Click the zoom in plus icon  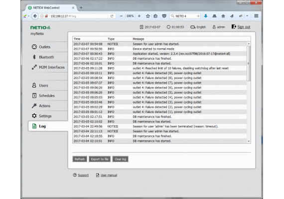[x=139, y=16]
